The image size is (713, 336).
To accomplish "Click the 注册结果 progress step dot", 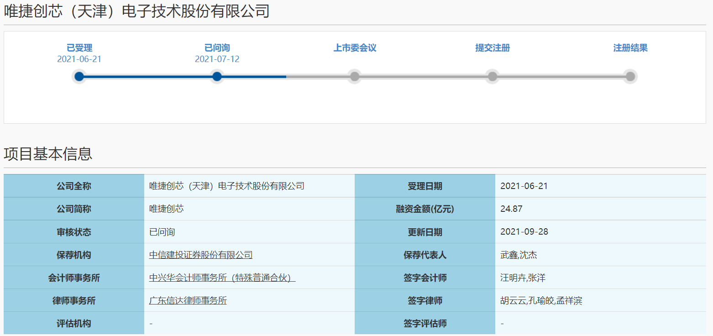I will (630, 76).
